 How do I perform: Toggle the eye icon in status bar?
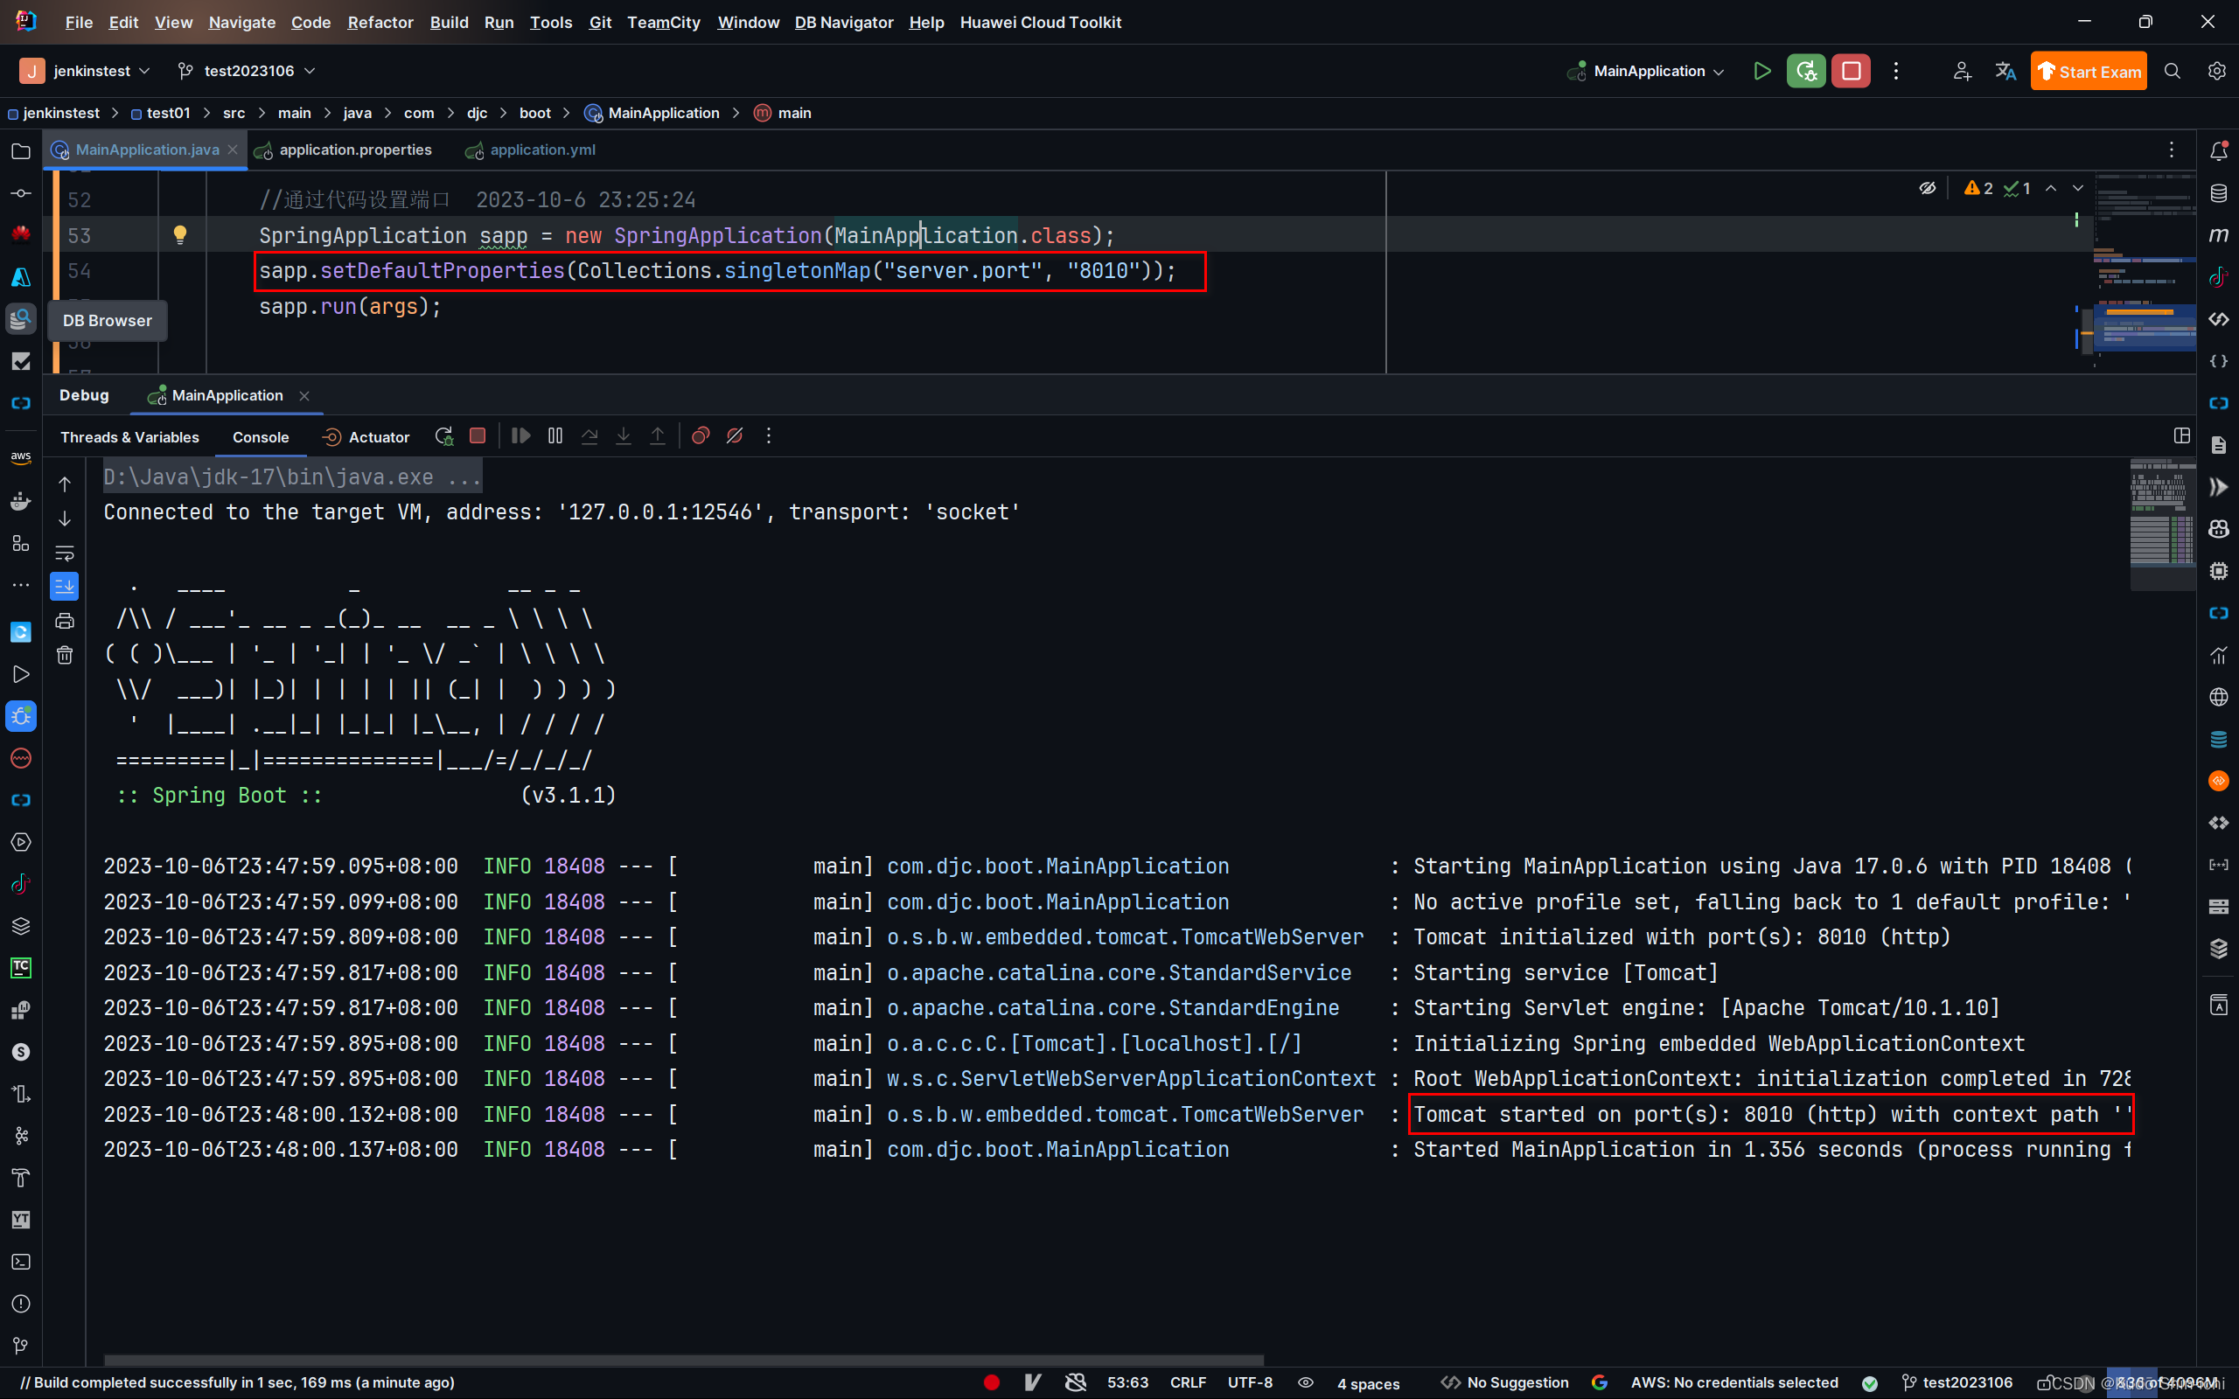1306,1382
